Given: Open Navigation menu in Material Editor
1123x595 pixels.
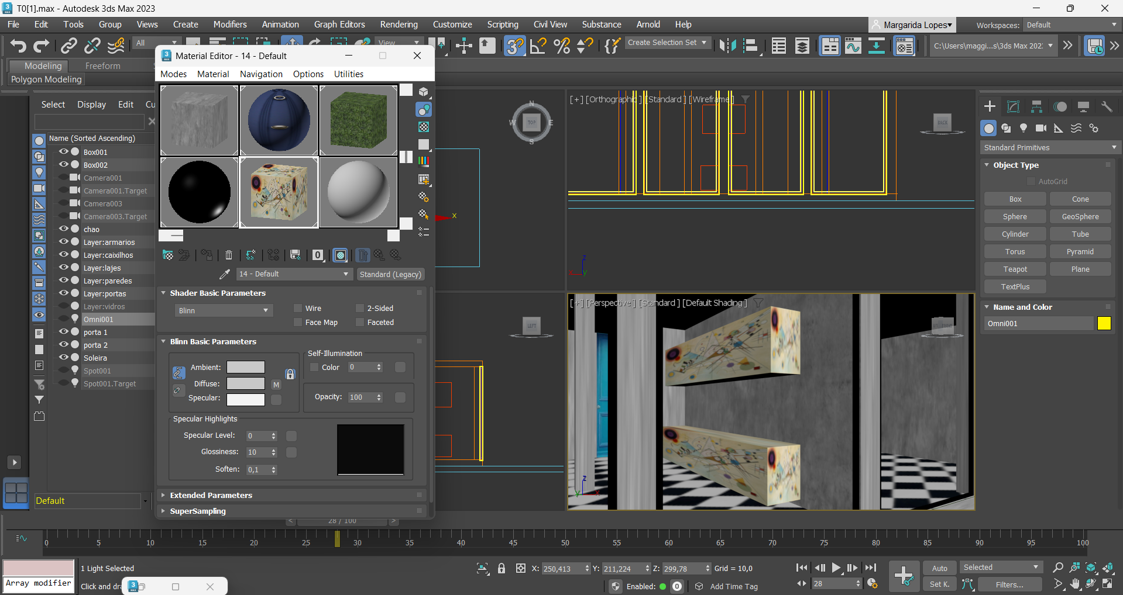Looking at the screenshot, I should tap(261, 74).
